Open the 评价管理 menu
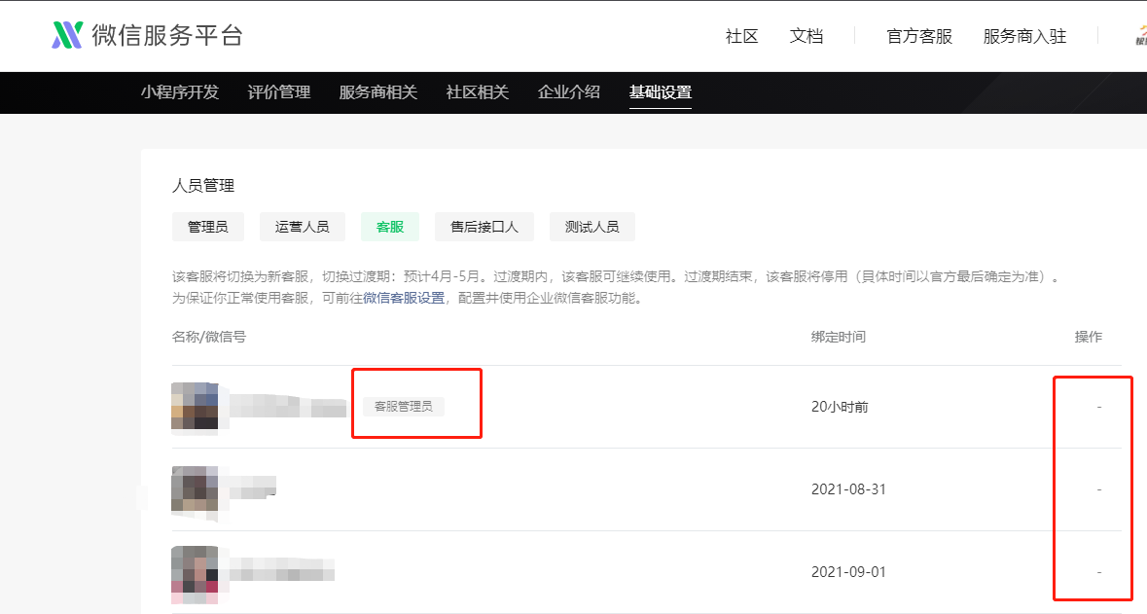Screen dimensions: 1147x614 pos(278,92)
